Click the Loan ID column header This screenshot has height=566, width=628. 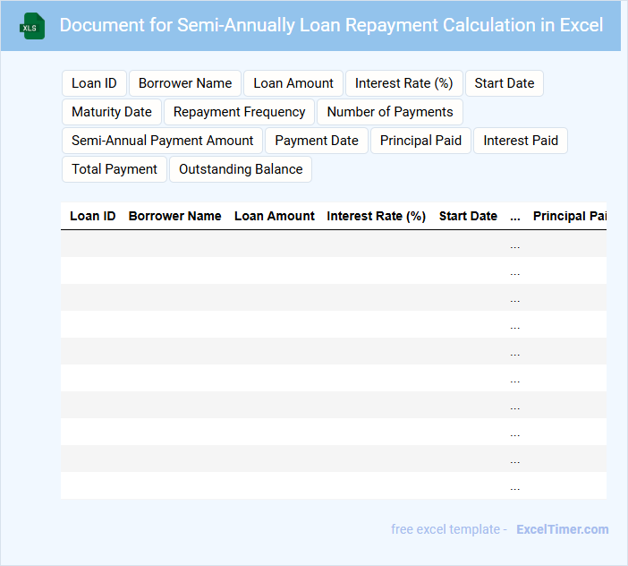coord(92,216)
